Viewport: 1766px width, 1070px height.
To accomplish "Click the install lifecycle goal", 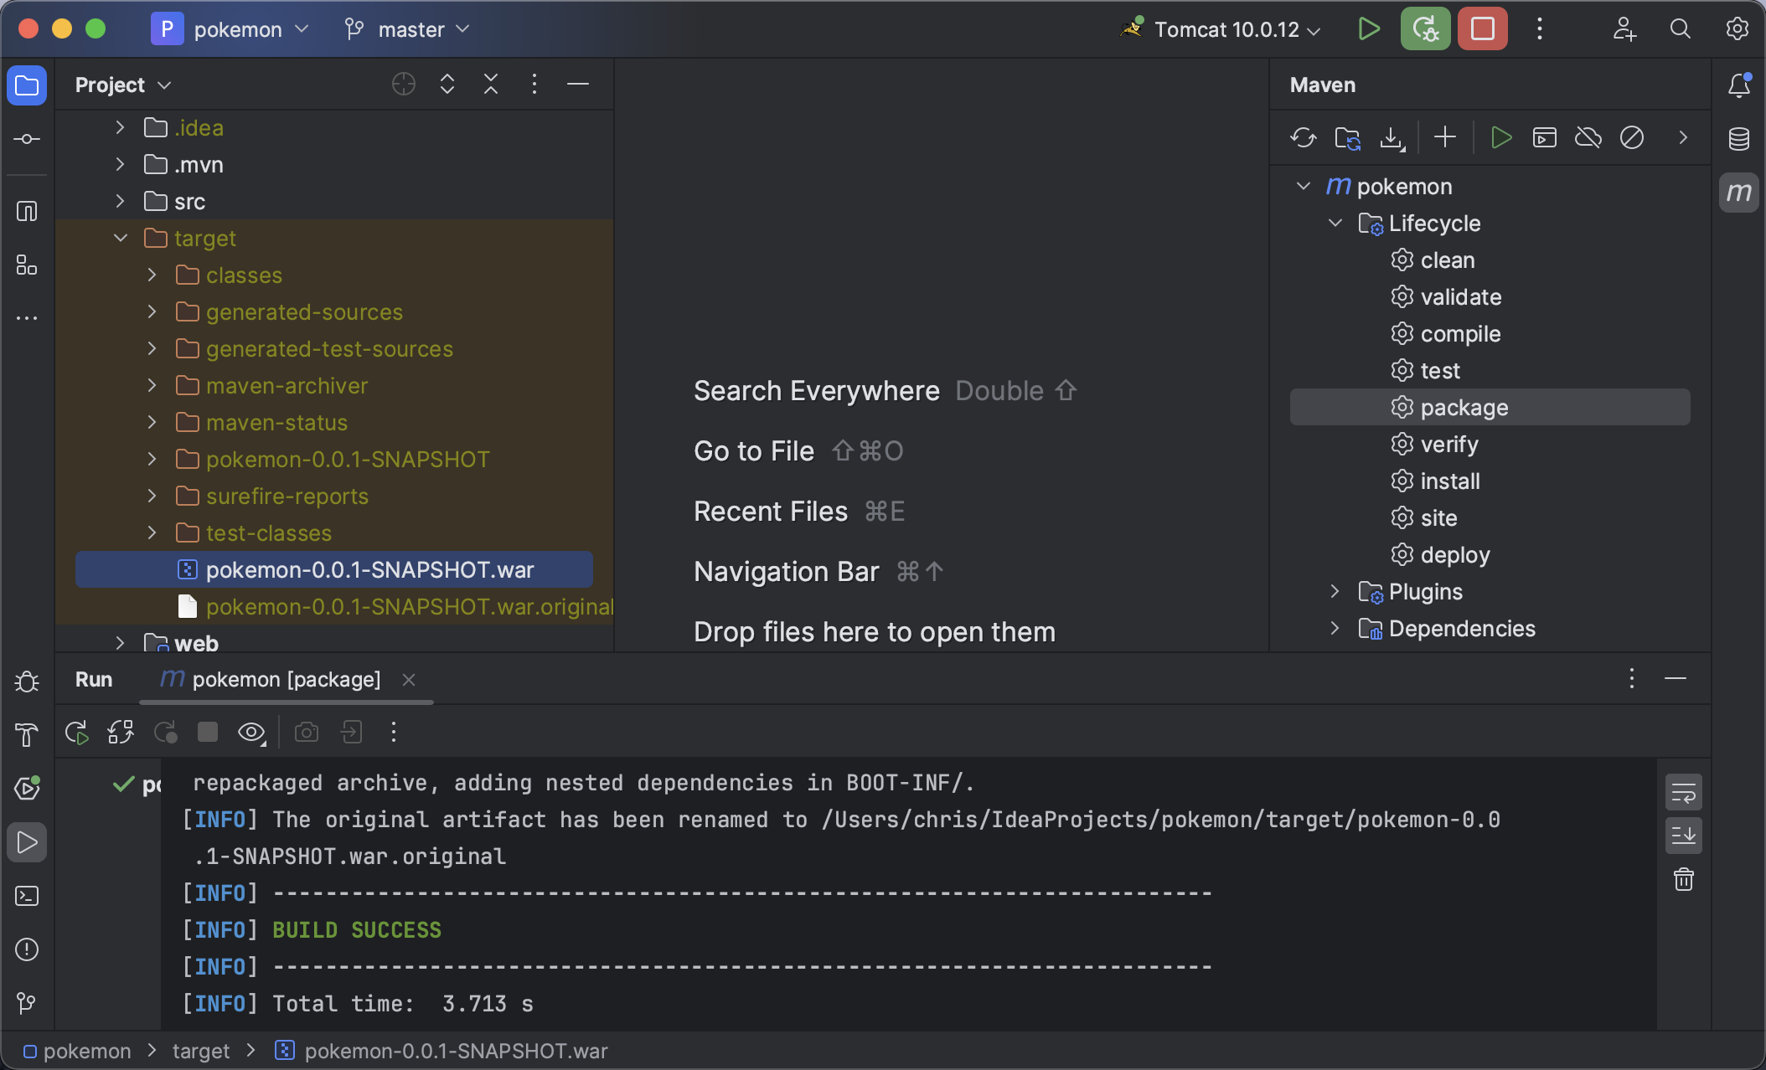I will tap(1449, 481).
